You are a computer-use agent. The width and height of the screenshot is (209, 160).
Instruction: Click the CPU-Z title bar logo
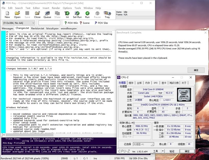click(x=119, y=77)
